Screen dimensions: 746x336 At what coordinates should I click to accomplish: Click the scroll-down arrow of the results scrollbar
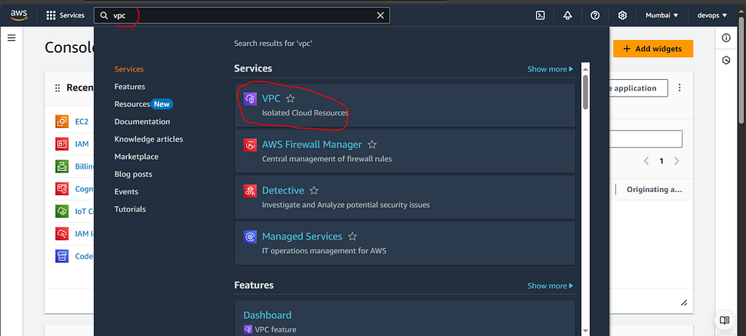tap(586, 330)
